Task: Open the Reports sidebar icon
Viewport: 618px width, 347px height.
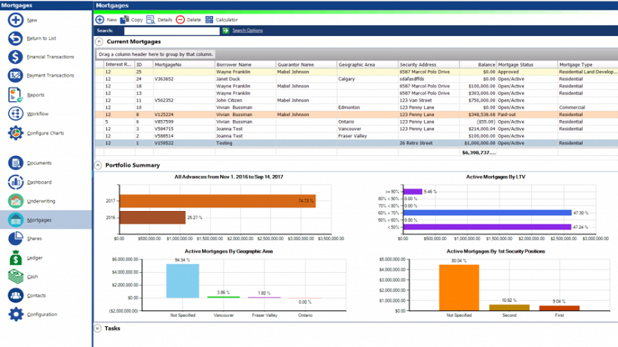Action: pyautogui.click(x=16, y=95)
